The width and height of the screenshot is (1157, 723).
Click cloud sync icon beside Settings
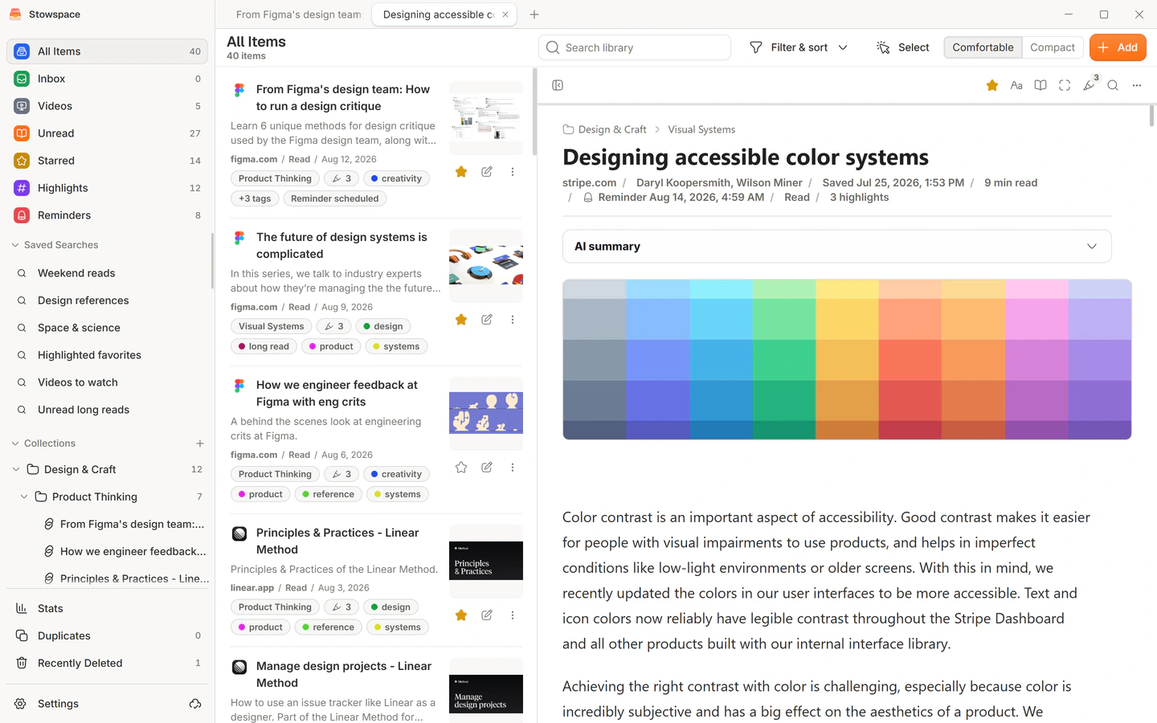click(x=195, y=704)
